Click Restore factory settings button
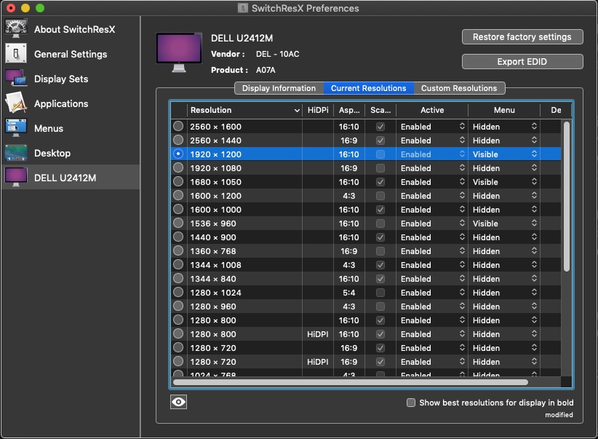Viewport: 598px width, 439px height. point(522,37)
